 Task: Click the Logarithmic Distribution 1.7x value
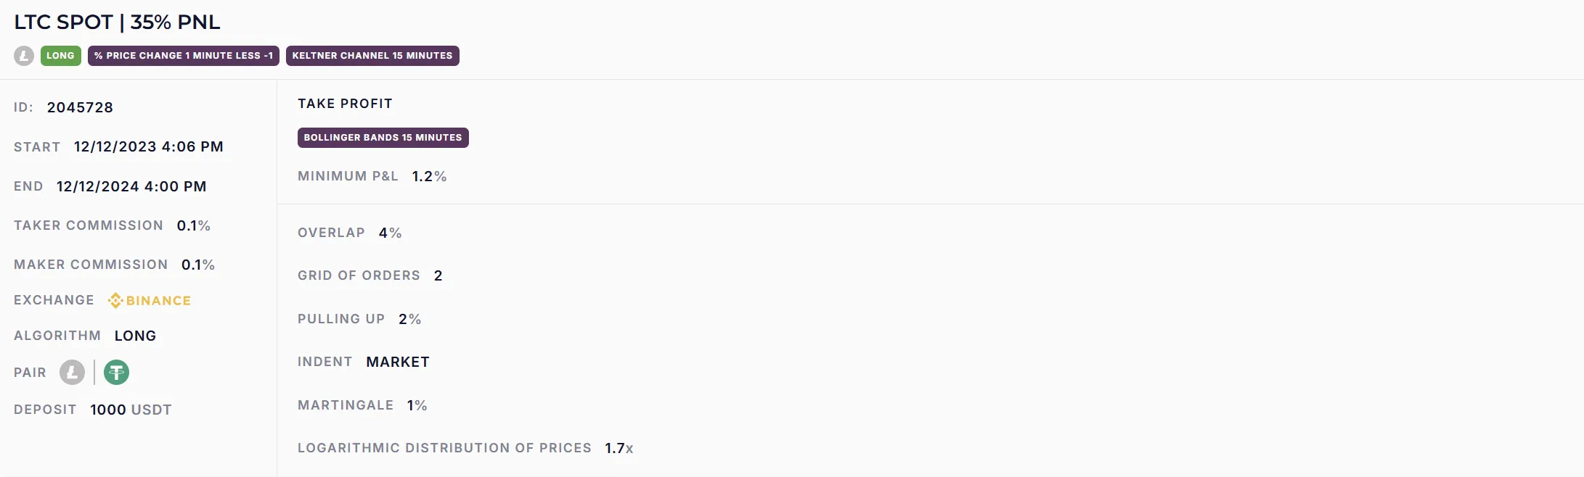pos(619,449)
